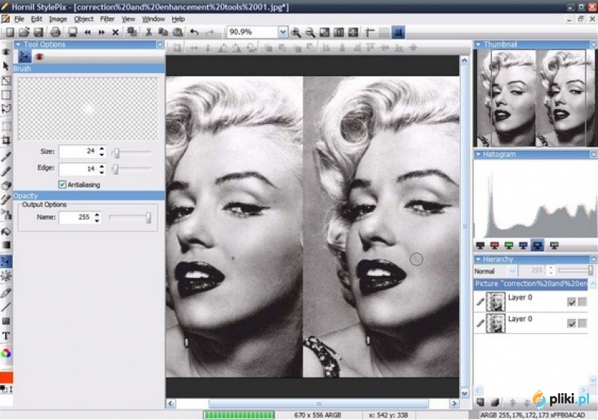Toggle visibility checkbox of bottom Layer 0
Screen dimensions: 598x420
coord(571,323)
